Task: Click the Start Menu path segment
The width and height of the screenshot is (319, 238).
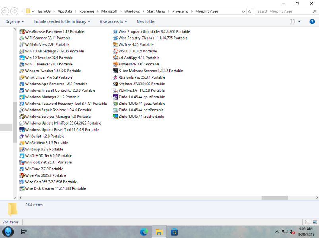Action: point(156,12)
